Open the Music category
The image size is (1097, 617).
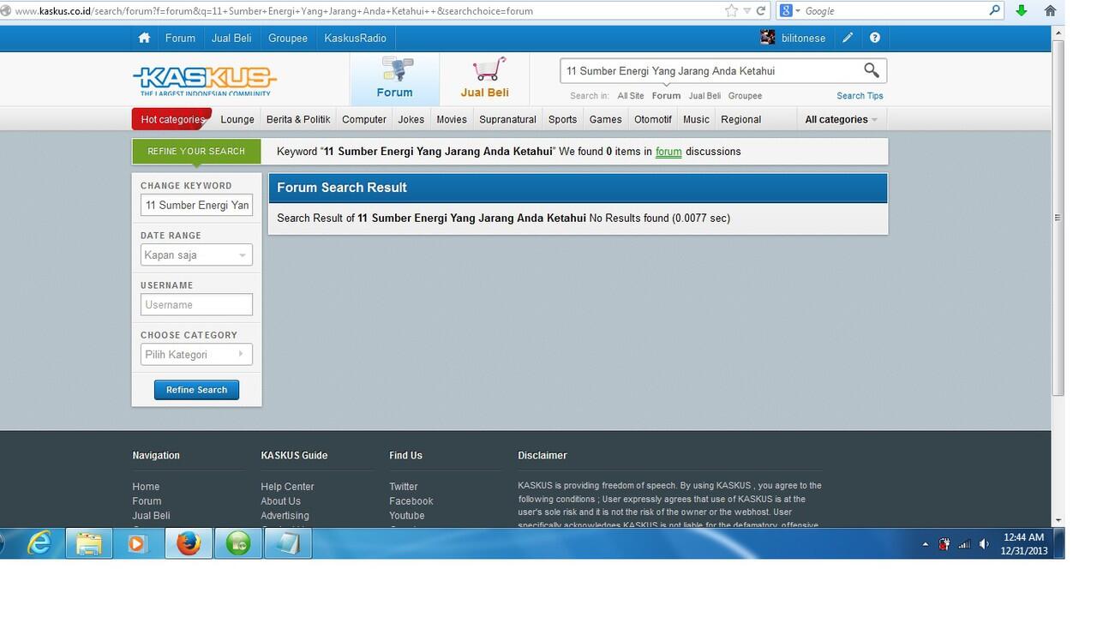[x=696, y=119]
